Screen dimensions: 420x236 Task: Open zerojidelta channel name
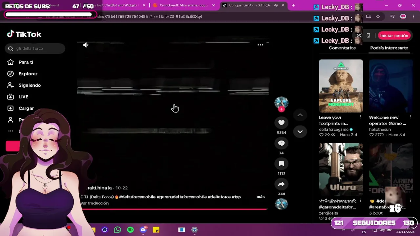tap(328, 213)
